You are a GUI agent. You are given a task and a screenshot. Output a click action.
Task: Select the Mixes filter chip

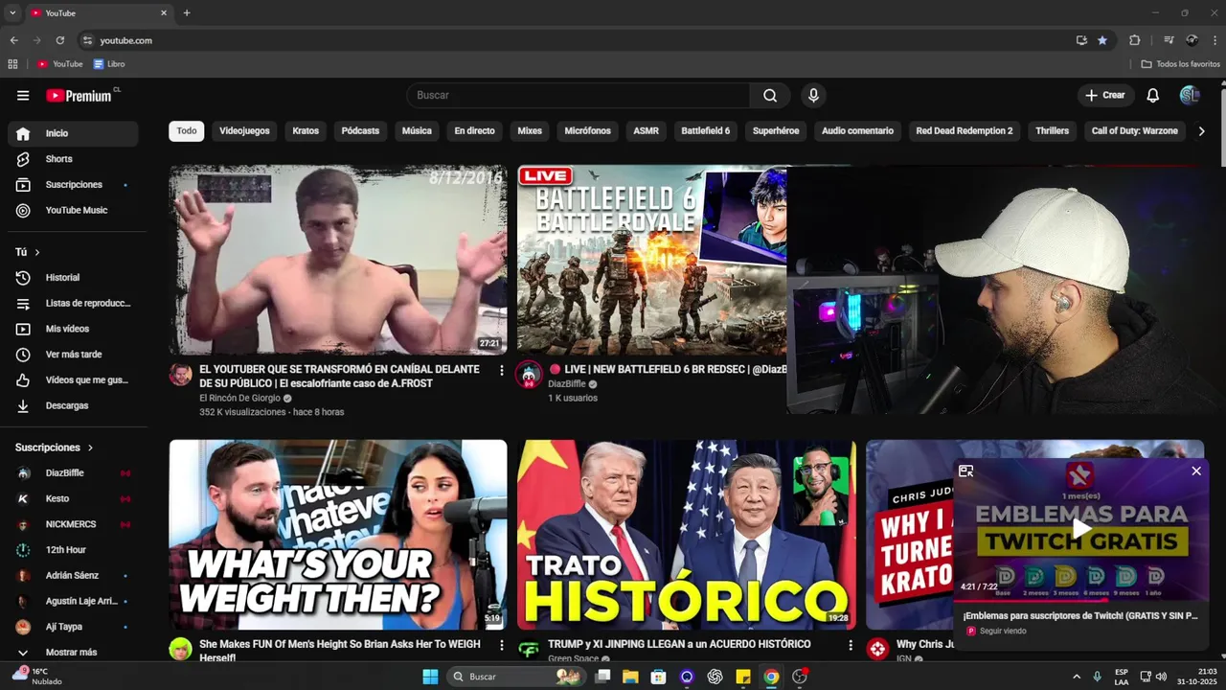tap(530, 131)
